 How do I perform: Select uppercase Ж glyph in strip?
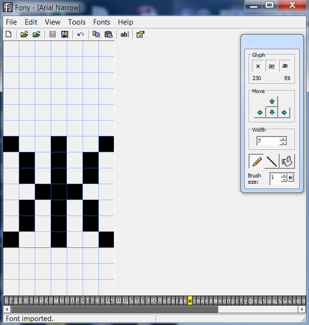click(x=25, y=301)
